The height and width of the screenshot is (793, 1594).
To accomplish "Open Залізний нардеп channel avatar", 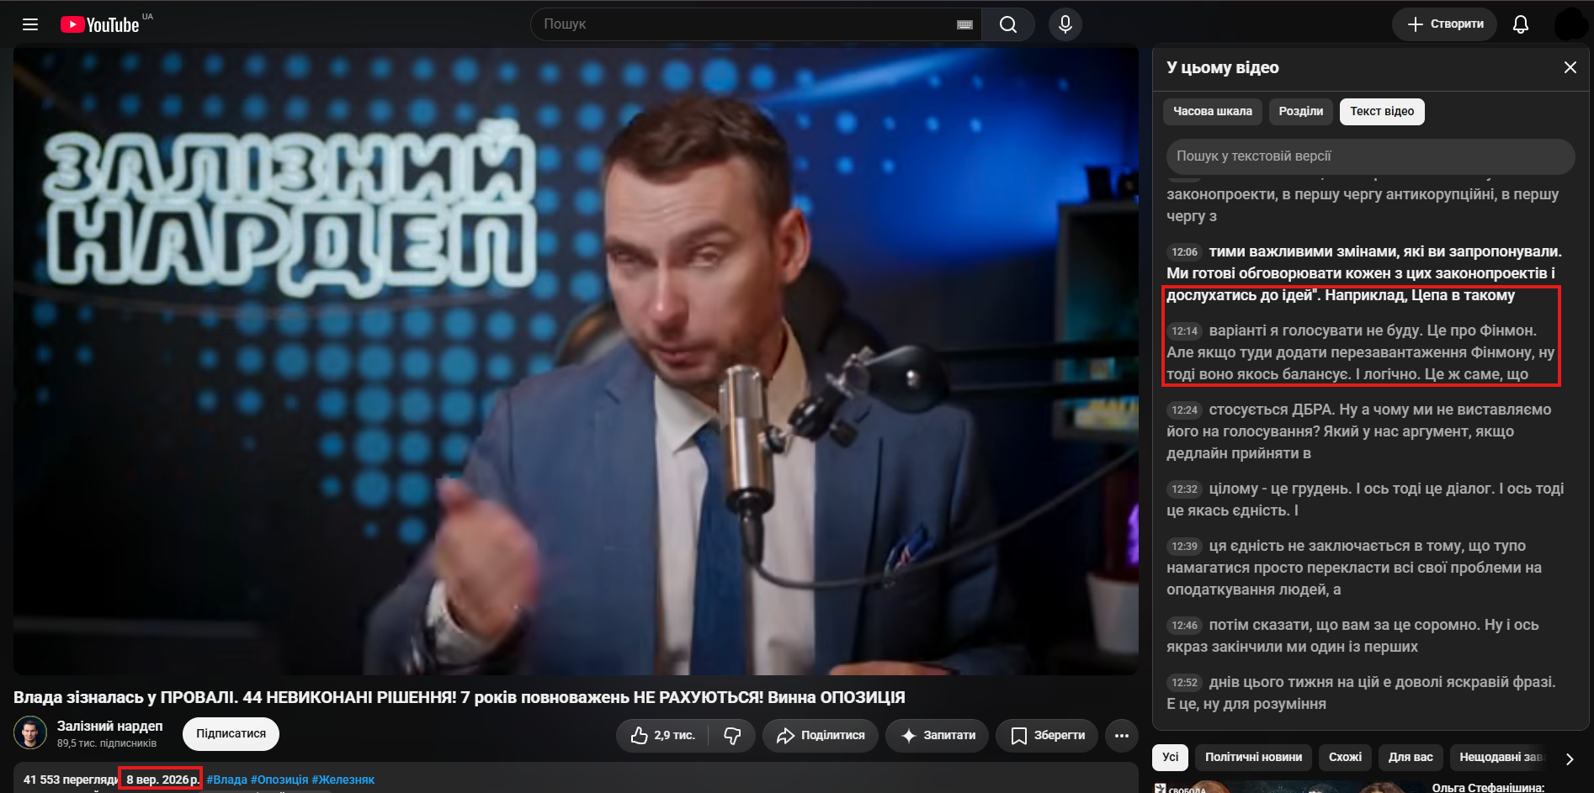I will (x=30, y=733).
